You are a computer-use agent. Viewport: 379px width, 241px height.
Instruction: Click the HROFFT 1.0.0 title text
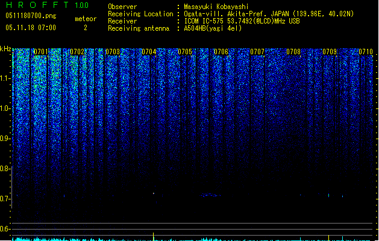[x=48, y=5]
